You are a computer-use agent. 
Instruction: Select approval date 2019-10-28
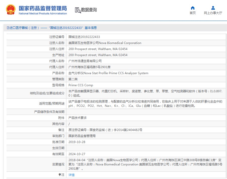77,142
